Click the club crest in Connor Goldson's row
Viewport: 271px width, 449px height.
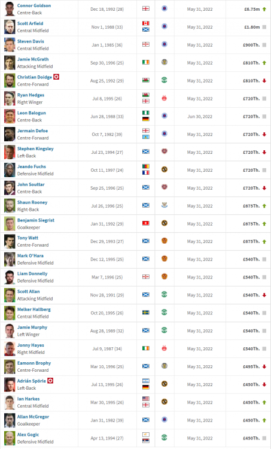point(165,8)
